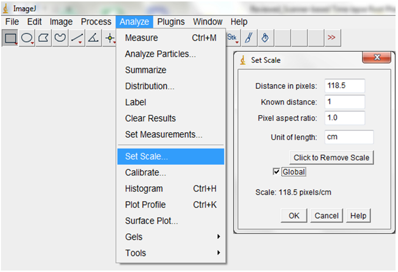
Task: Choose Set Measurements... menu entry
Action: (171, 134)
